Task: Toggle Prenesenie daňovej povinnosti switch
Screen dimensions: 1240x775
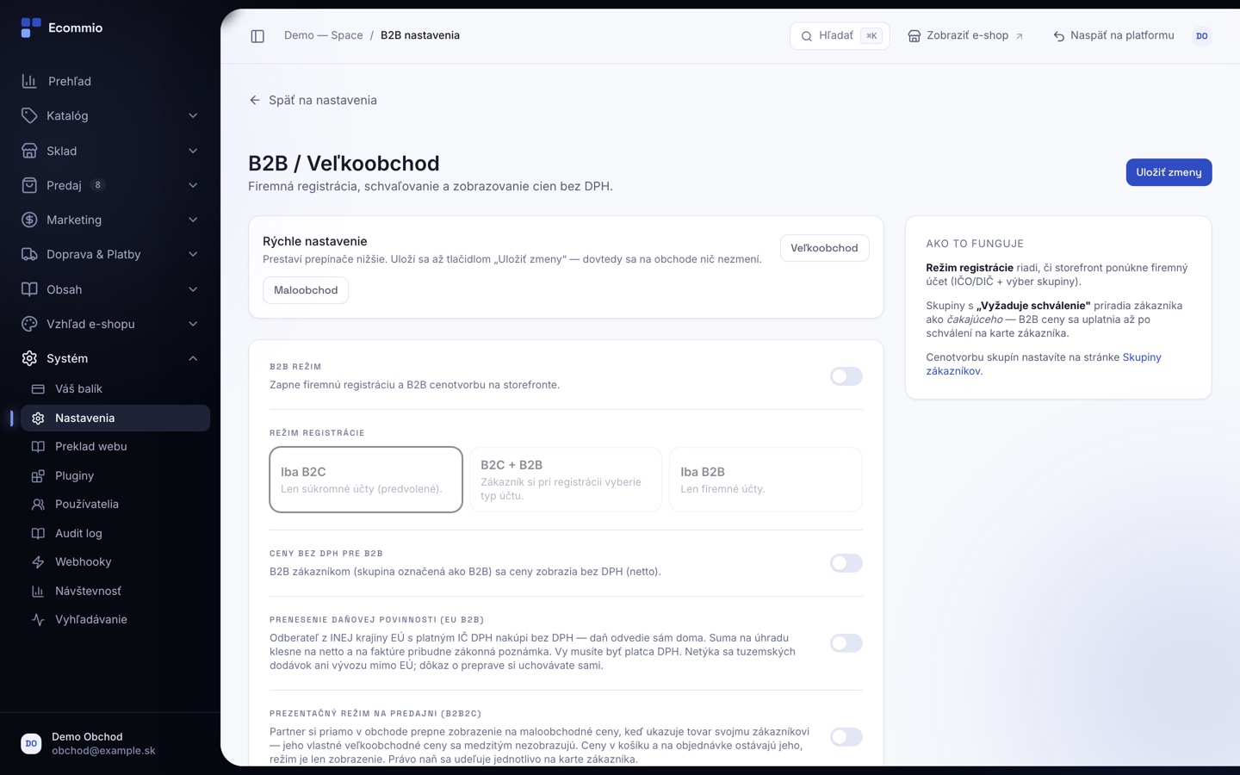Action: [846, 643]
